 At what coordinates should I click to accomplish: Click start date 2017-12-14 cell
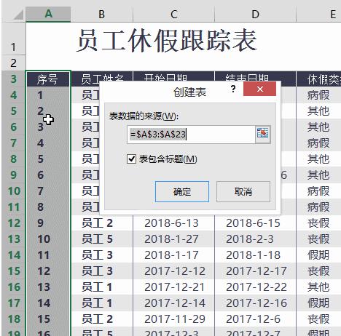coord(174,303)
